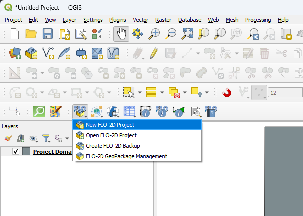
Task: Open the filter legend funnel dropdown
Action: [x=46, y=139]
